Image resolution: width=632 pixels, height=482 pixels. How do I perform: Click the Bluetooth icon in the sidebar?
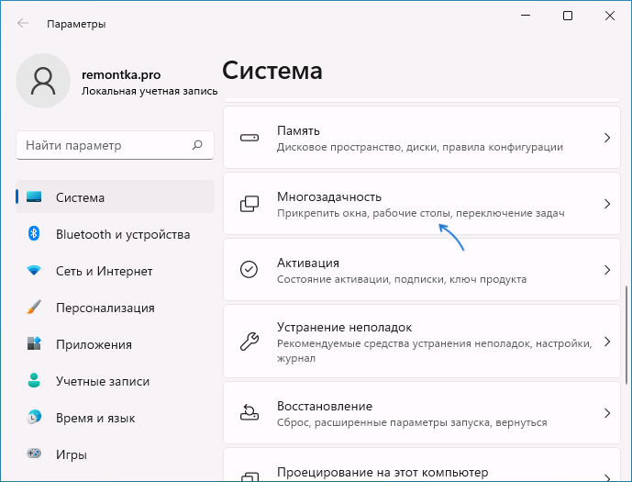click(34, 233)
